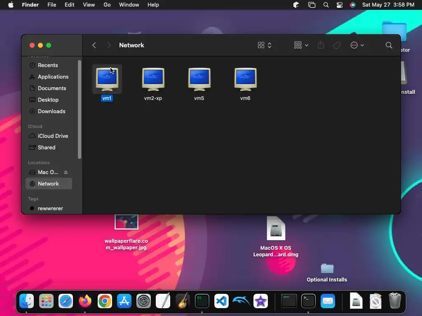Select the vm5 network computer icon
Image resolution: width=422 pixels, height=316 pixels.
coord(199,79)
